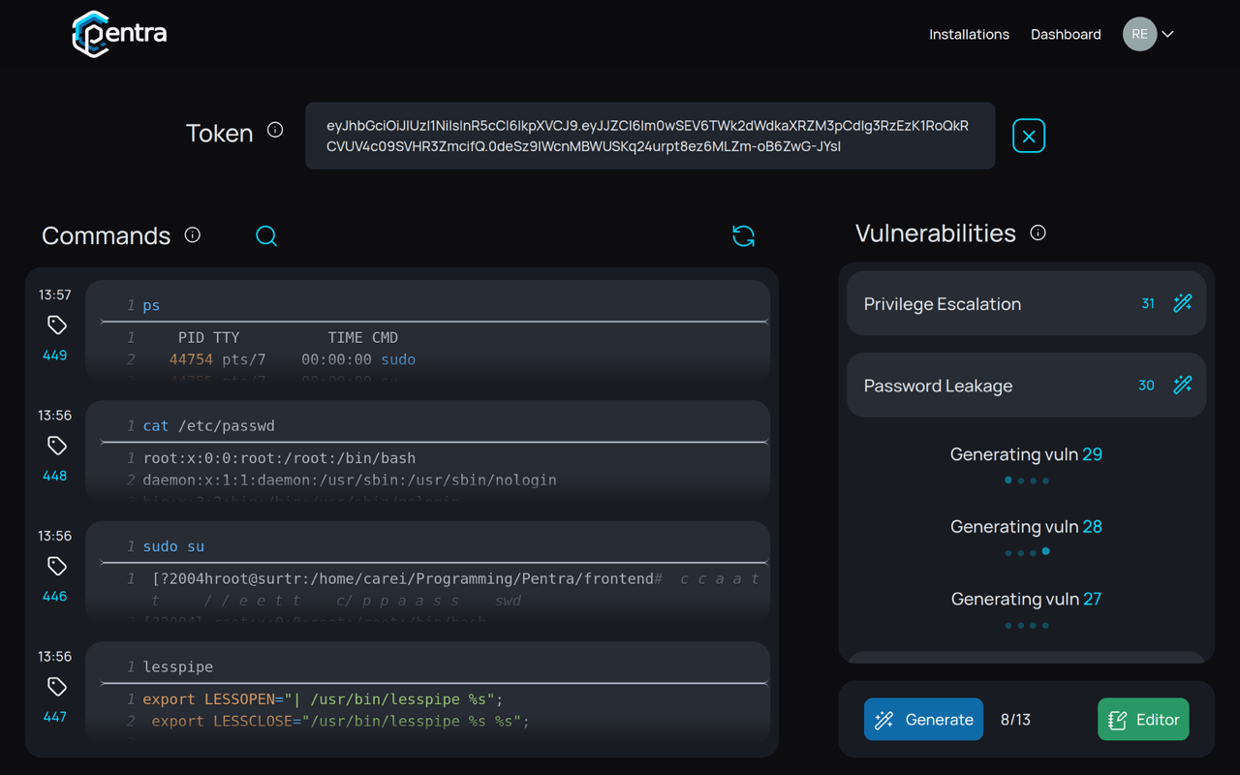1240x775 pixels.
Task: Click the Password Leakage count 30
Action: point(1146,386)
